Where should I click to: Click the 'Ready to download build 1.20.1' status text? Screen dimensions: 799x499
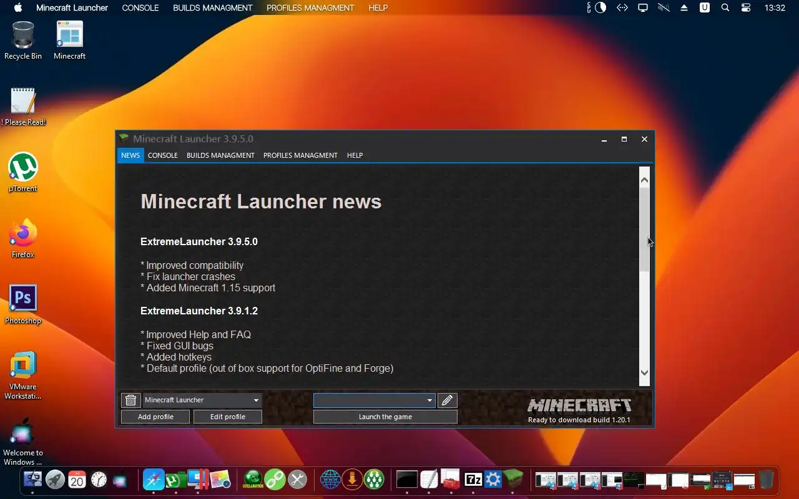point(579,420)
